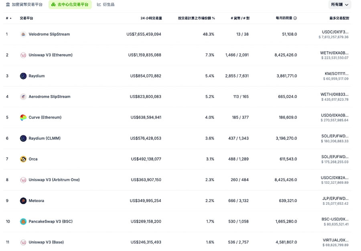Open Uniswap V3 (Base) exchange link
Viewport: 361px width, 251px height.
(46, 242)
